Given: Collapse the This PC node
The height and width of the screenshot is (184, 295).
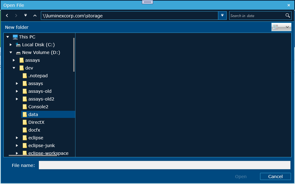Looking at the screenshot, I should [8, 37].
